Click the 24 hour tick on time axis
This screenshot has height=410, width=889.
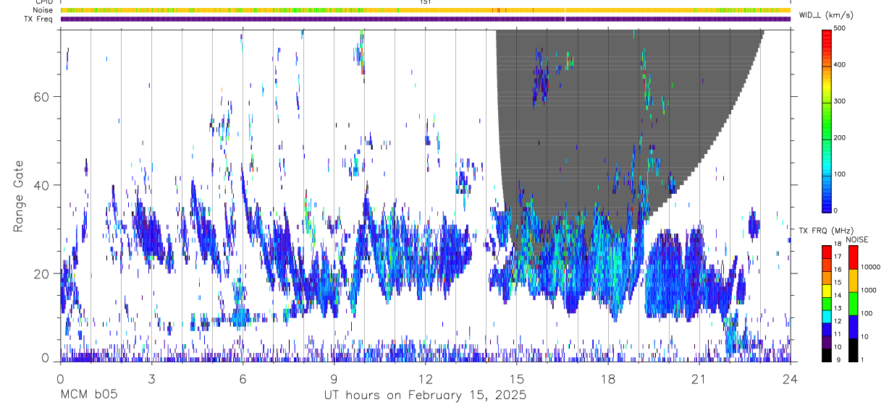tap(791, 379)
